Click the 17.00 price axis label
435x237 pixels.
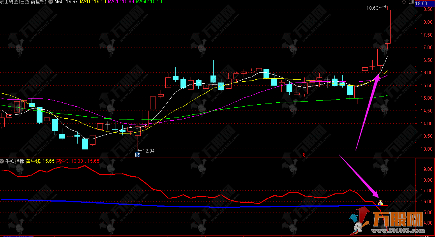tap(426, 47)
